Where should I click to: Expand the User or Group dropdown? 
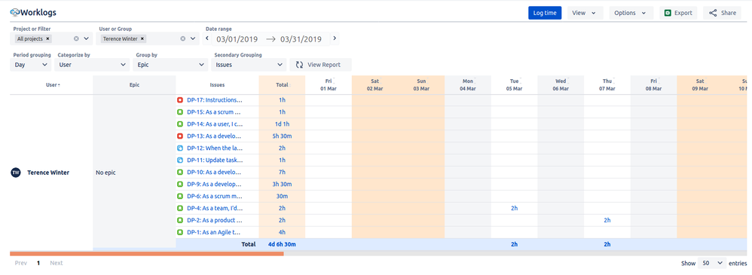tap(193, 39)
